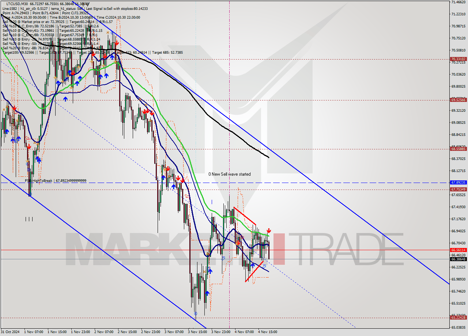Click the '1 Nov 23:00' time axis label
This screenshot has width=468, height=336.
[80, 332]
